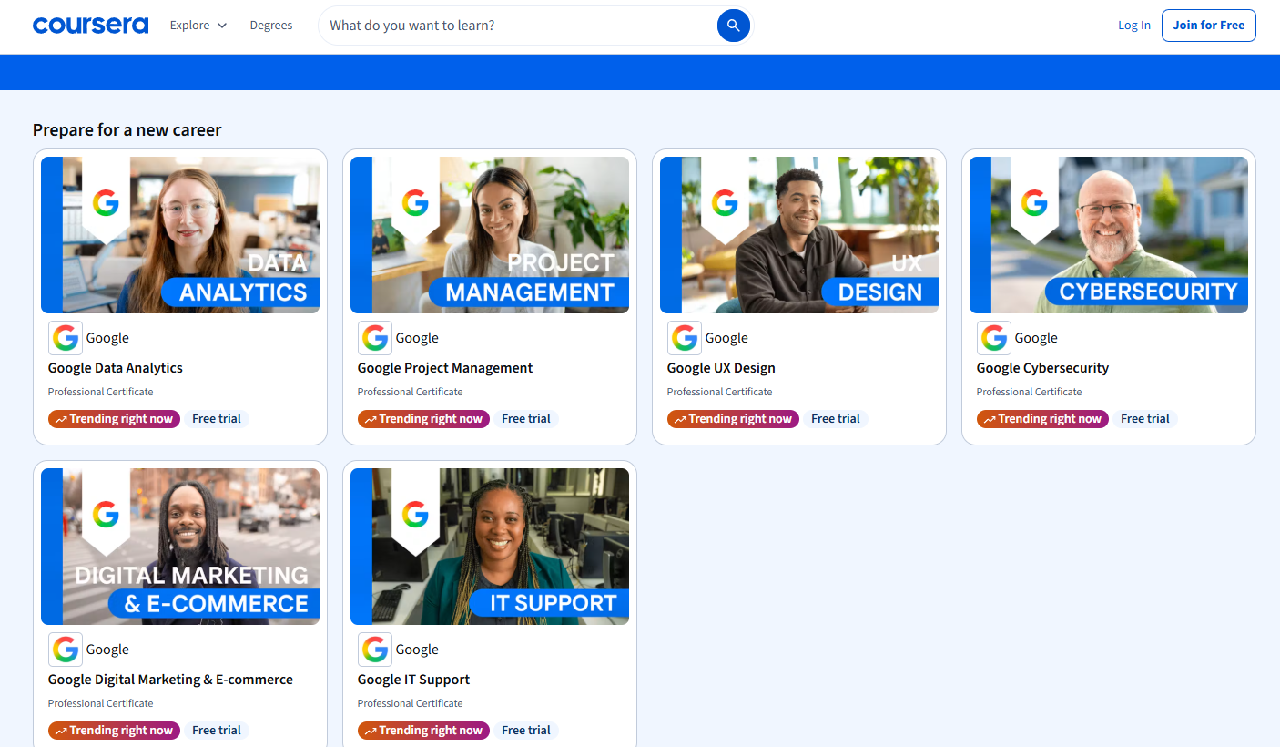The width and height of the screenshot is (1280, 747).
Task: Open the Explore dropdown menu
Action: click(198, 26)
